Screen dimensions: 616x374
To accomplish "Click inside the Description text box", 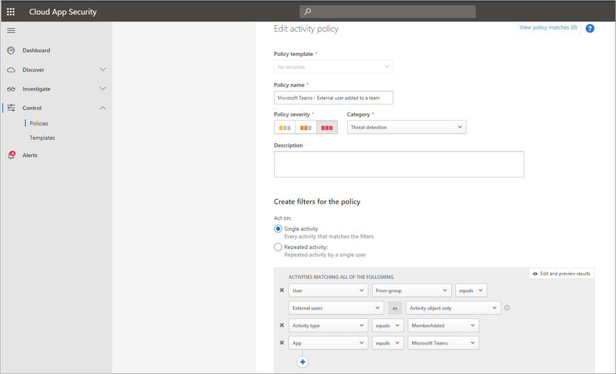I will tap(398, 164).
